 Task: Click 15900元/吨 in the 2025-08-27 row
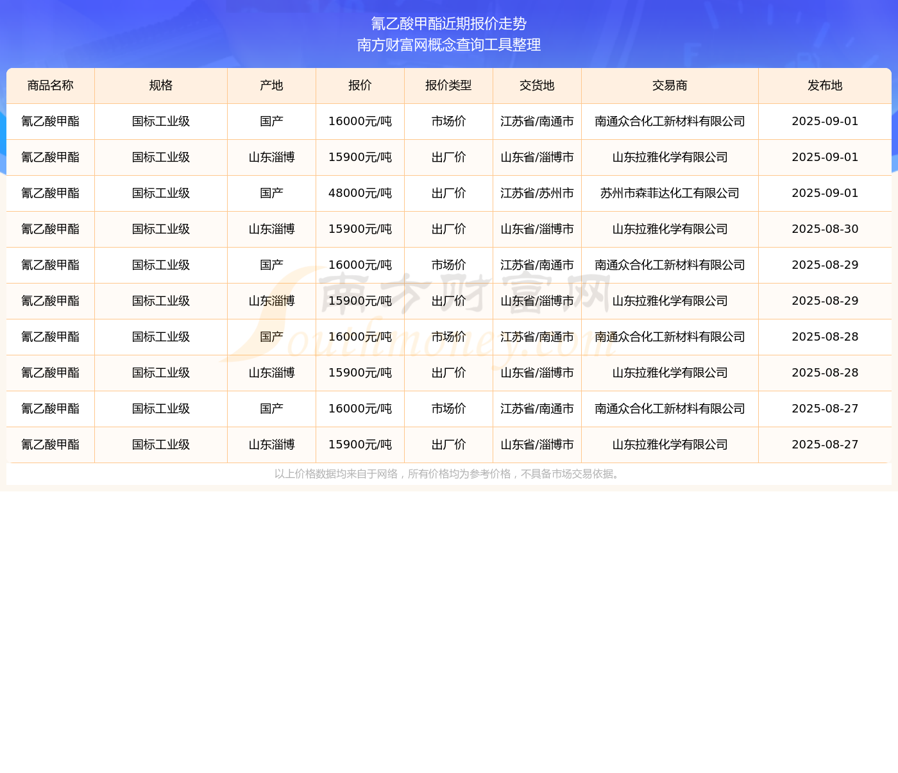coord(360,445)
